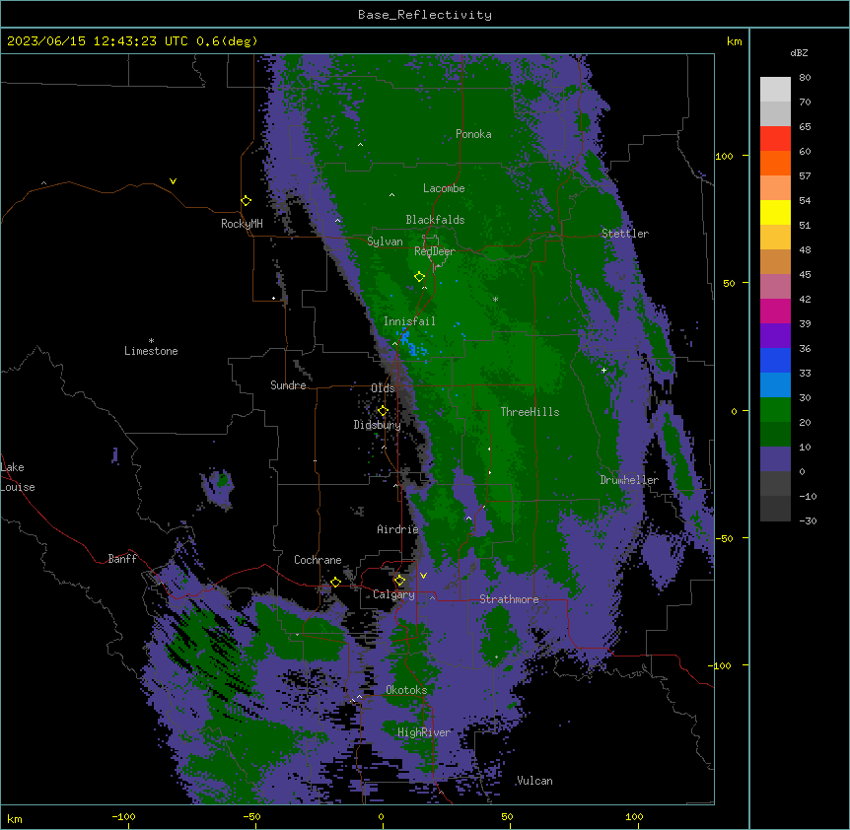Click the -50 tick on bottom axis
The height and width of the screenshot is (830, 850).
click(251, 816)
